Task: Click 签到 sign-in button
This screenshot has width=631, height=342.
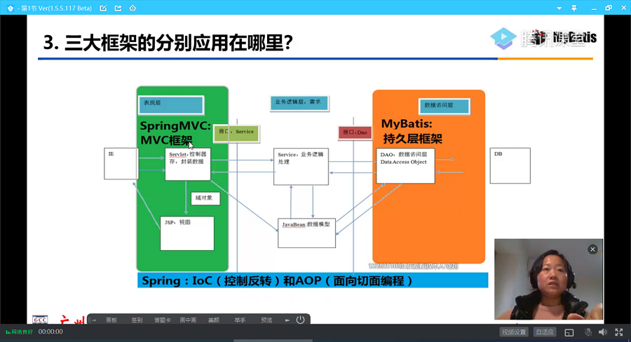Action: point(137,320)
